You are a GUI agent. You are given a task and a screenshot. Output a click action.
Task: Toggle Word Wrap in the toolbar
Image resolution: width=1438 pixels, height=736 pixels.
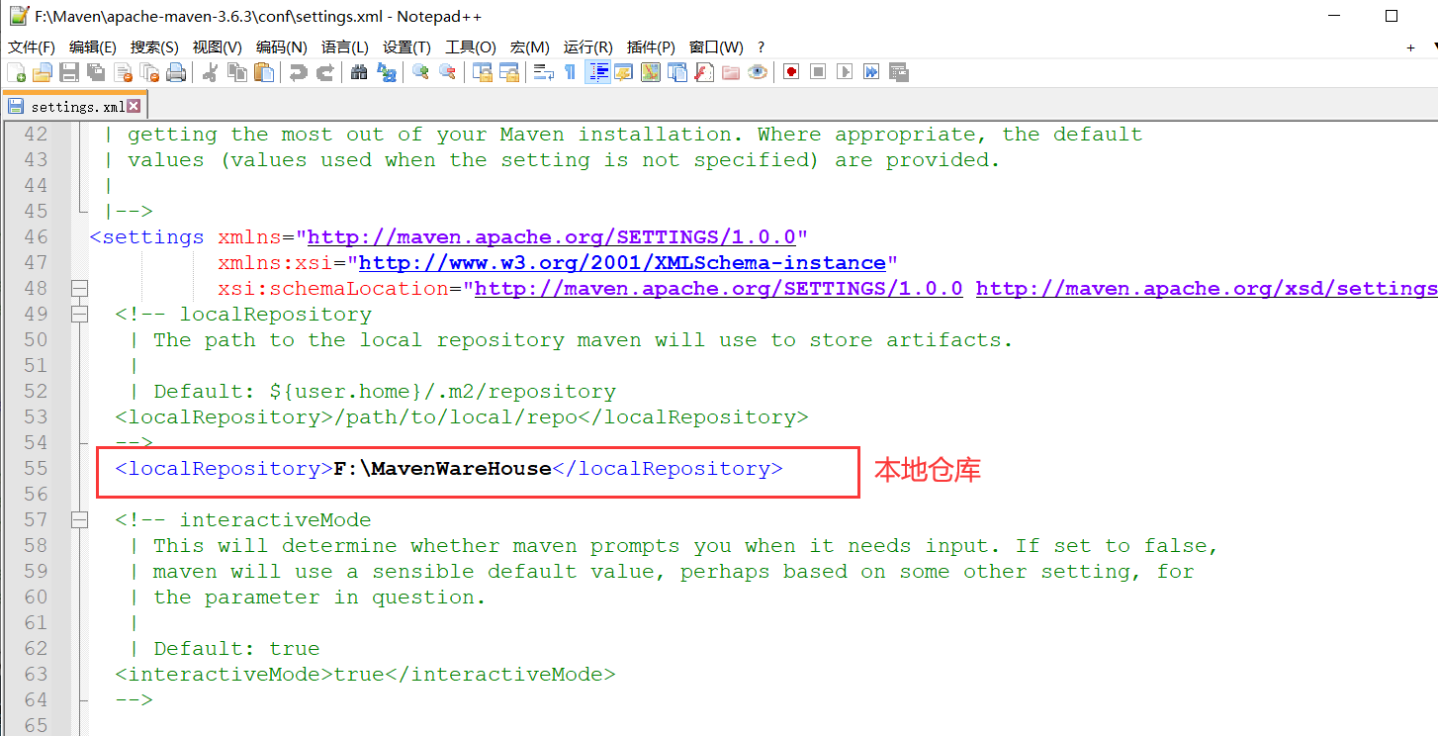tap(543, 72)
